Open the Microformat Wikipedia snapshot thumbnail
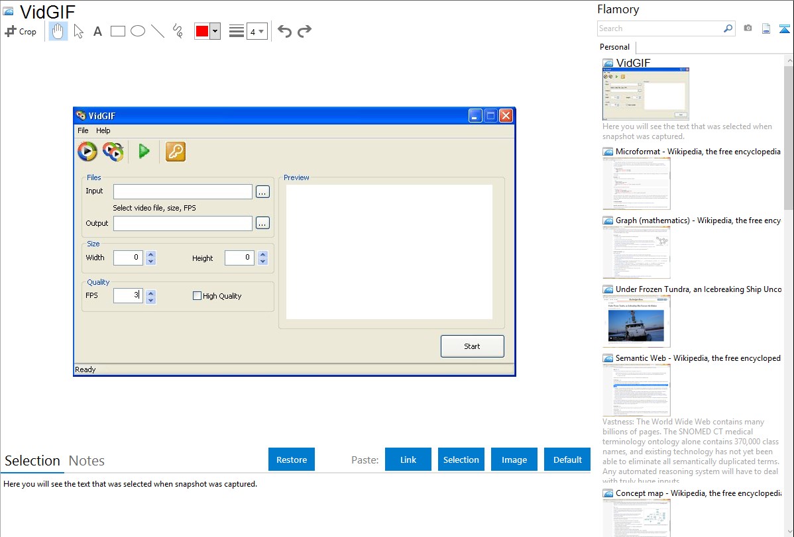The image size is (794, 537). pyautogui.click(x=636, y=183)
